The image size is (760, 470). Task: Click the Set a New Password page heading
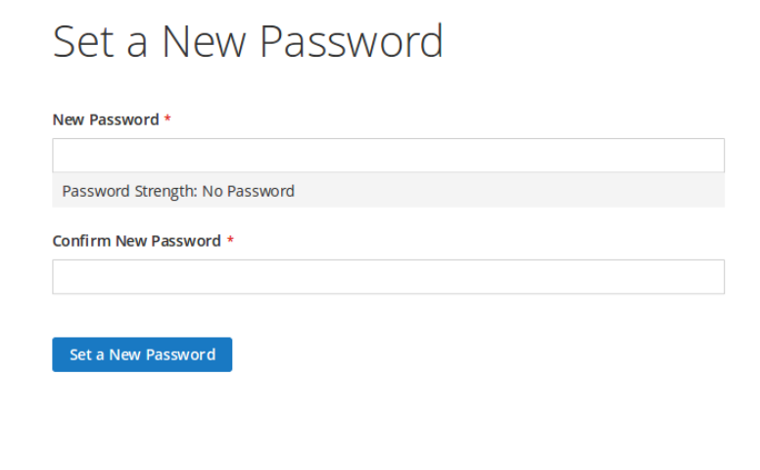[248, 42]
